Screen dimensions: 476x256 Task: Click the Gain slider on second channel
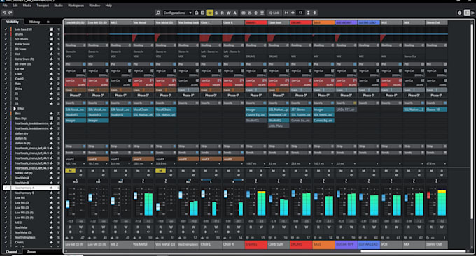(x=98, y=90)
